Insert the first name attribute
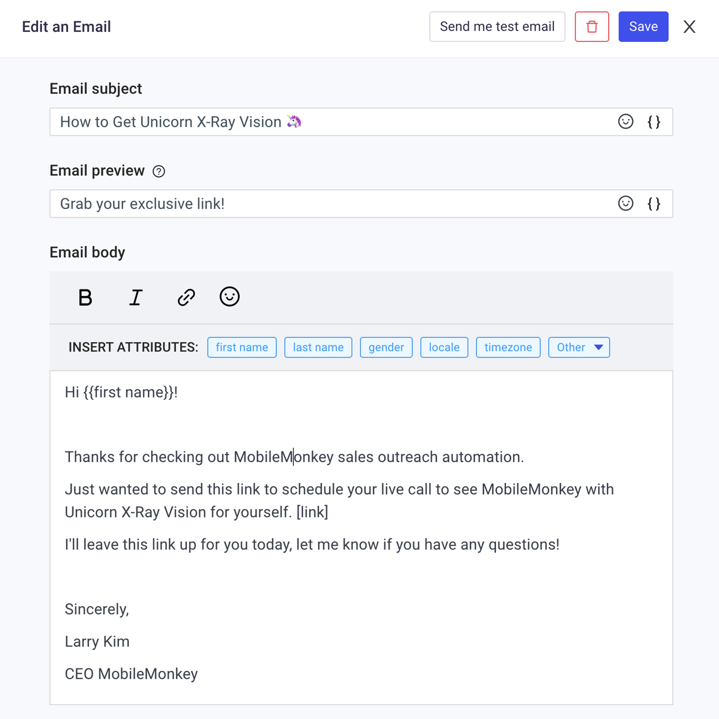The width and height of the screenshot is (719, 719). [242, 347]
